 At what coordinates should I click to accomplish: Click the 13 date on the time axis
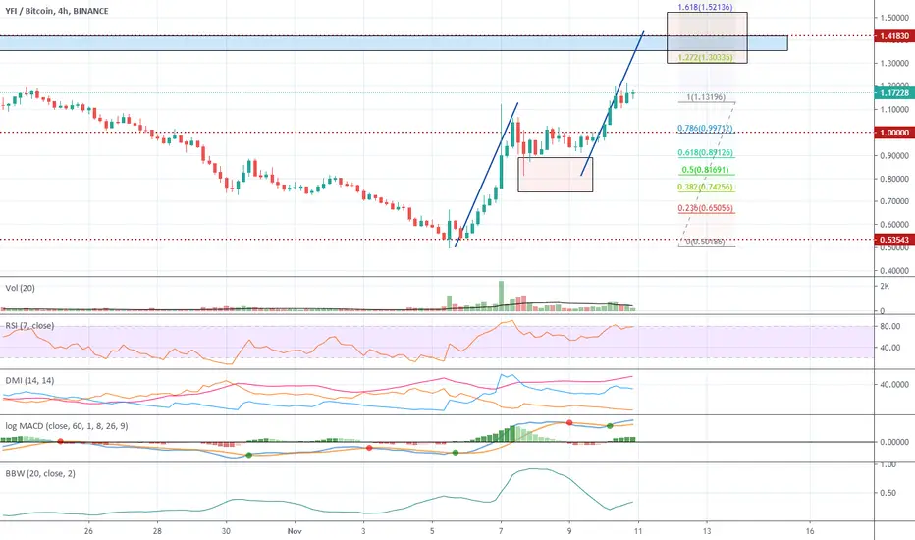pos(707,531)
